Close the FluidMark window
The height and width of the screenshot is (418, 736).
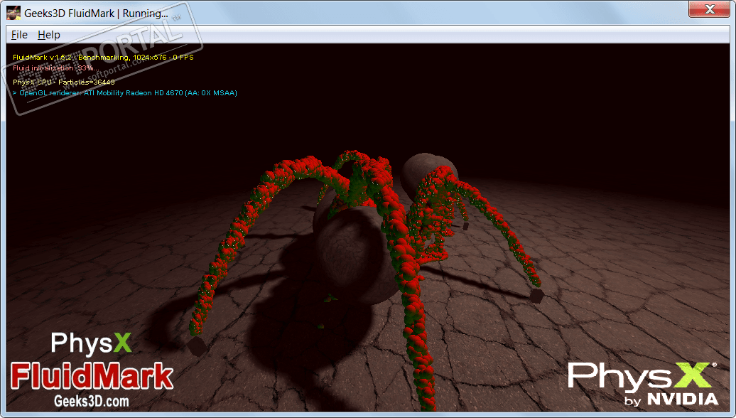(x=710, y=9)
